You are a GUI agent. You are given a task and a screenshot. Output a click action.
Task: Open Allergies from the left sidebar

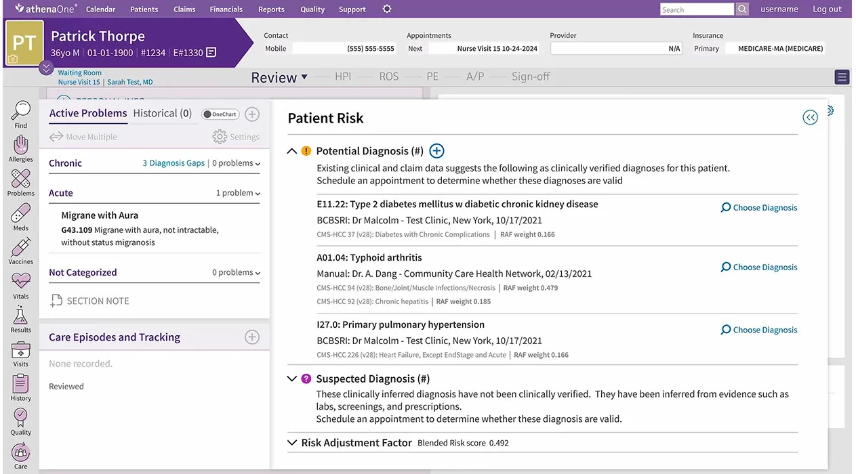[20, 144]
